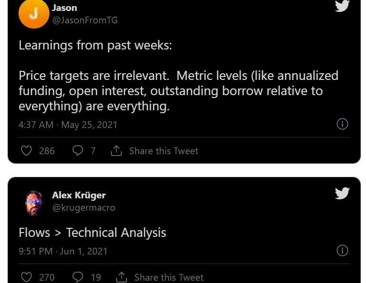Screen dimensions: 366x283
Task: Open Alex Krüger's profile avatar
Action: 34,202
